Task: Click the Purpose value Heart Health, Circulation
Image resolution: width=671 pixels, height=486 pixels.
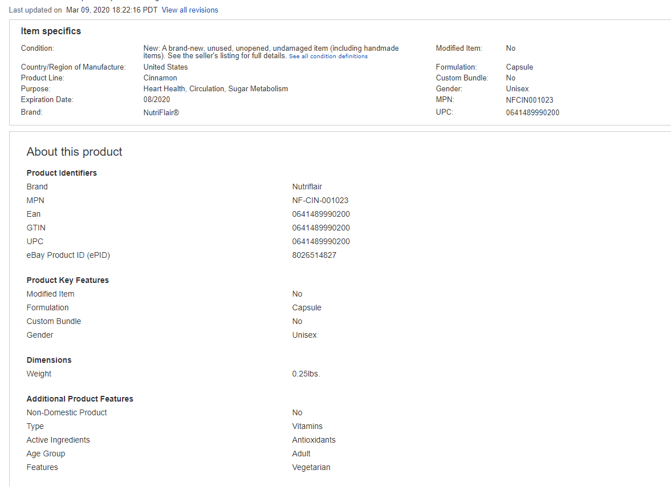Action: point(215,88)
